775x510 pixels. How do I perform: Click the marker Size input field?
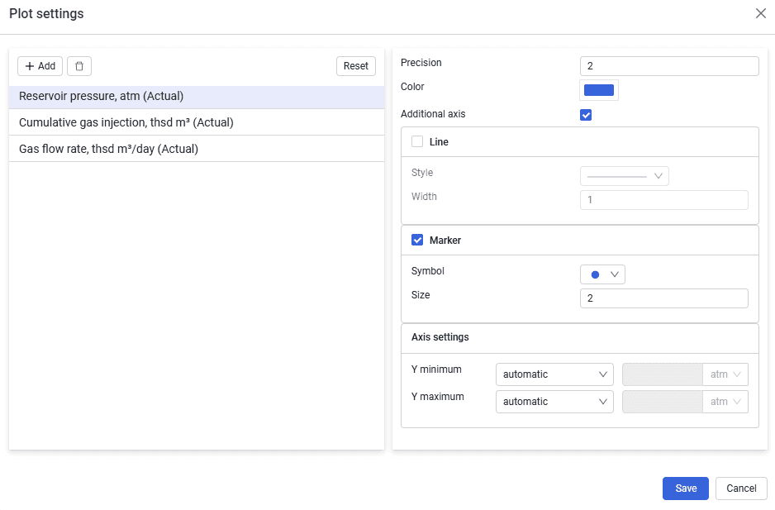(663, 298)
